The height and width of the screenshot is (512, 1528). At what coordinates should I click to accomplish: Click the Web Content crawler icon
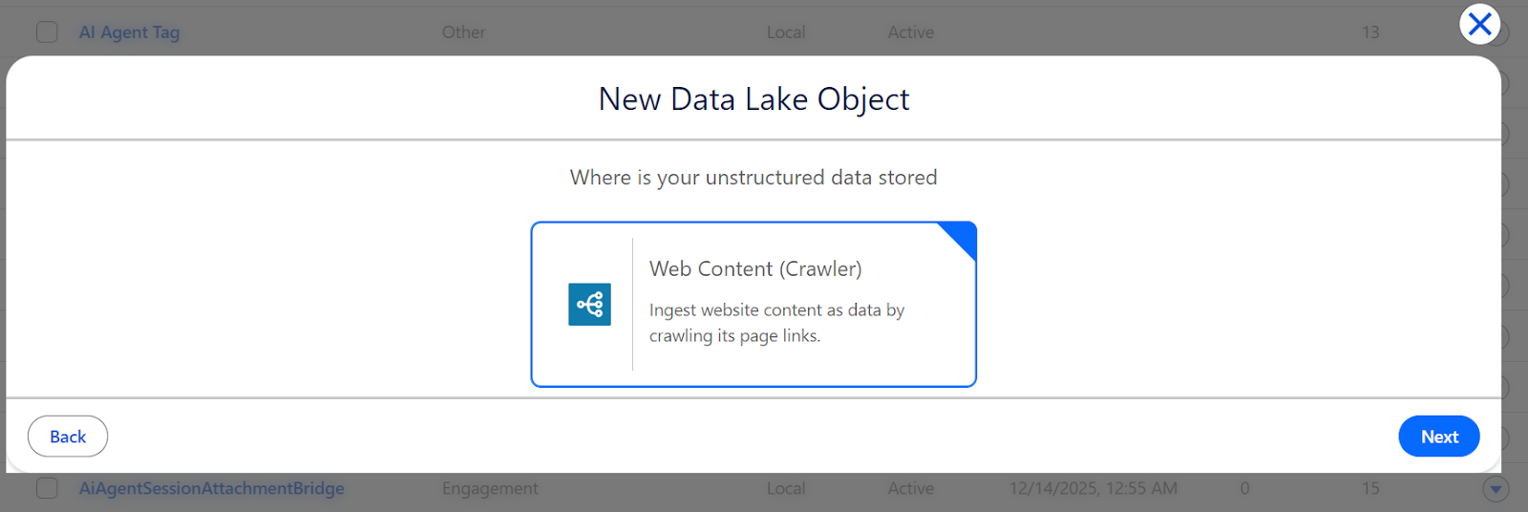[x=589, y=305]
